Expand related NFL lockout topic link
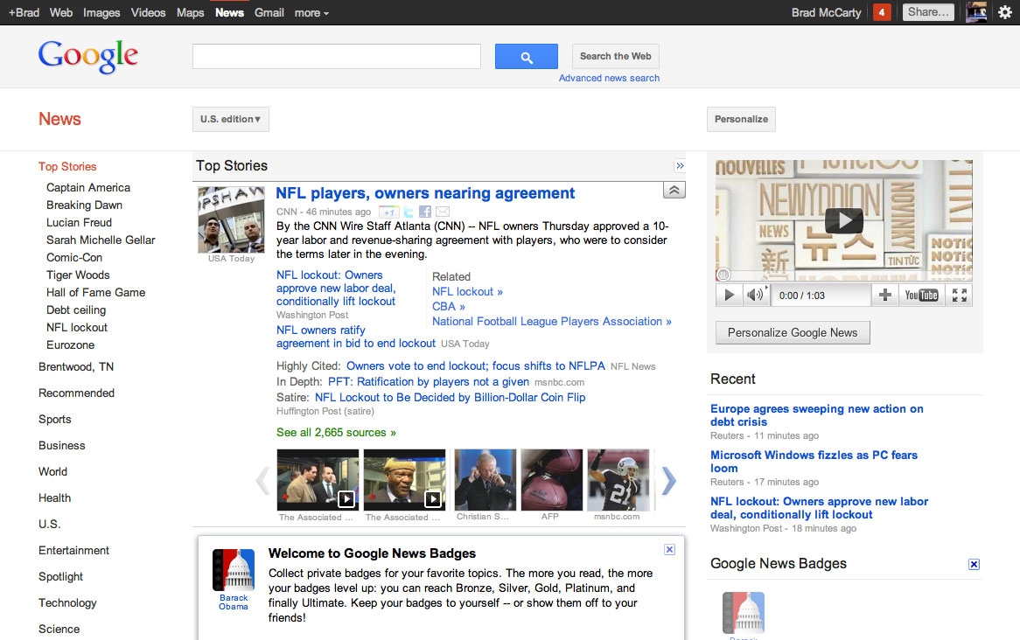Viewport: 1020px width, 640px height. coord(467,292)
